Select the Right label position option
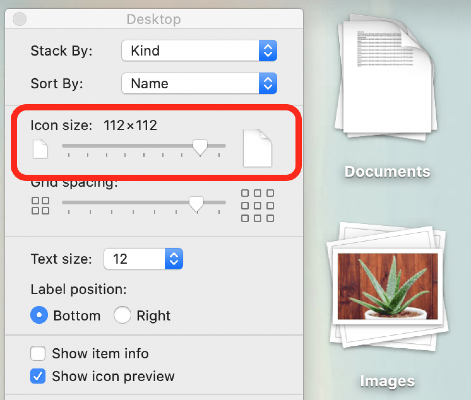 (x=122, y=315)
